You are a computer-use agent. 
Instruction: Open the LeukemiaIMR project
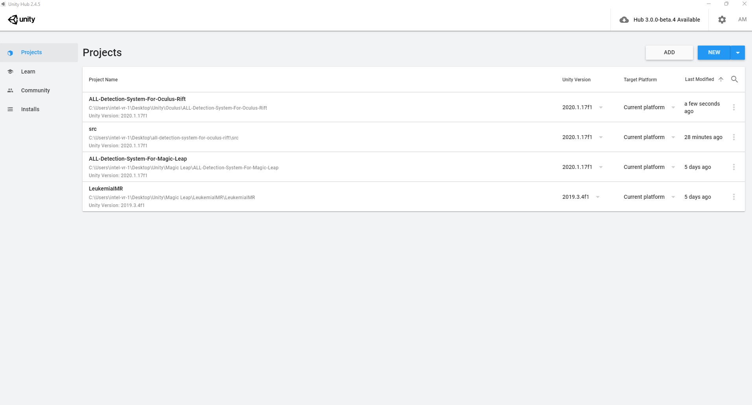point(413,197)
